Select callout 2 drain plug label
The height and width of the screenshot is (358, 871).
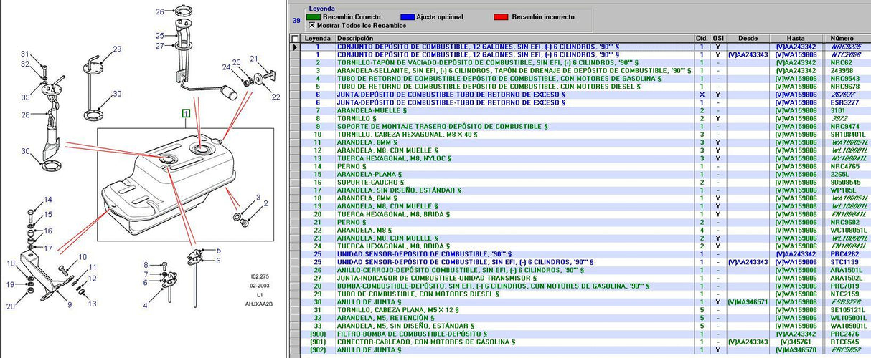[265, 203]
